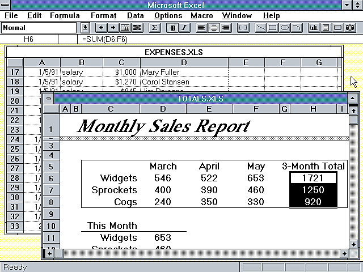Open the Data menu
The height and width of the screenshot is (272, 363).
pos(136,15)
